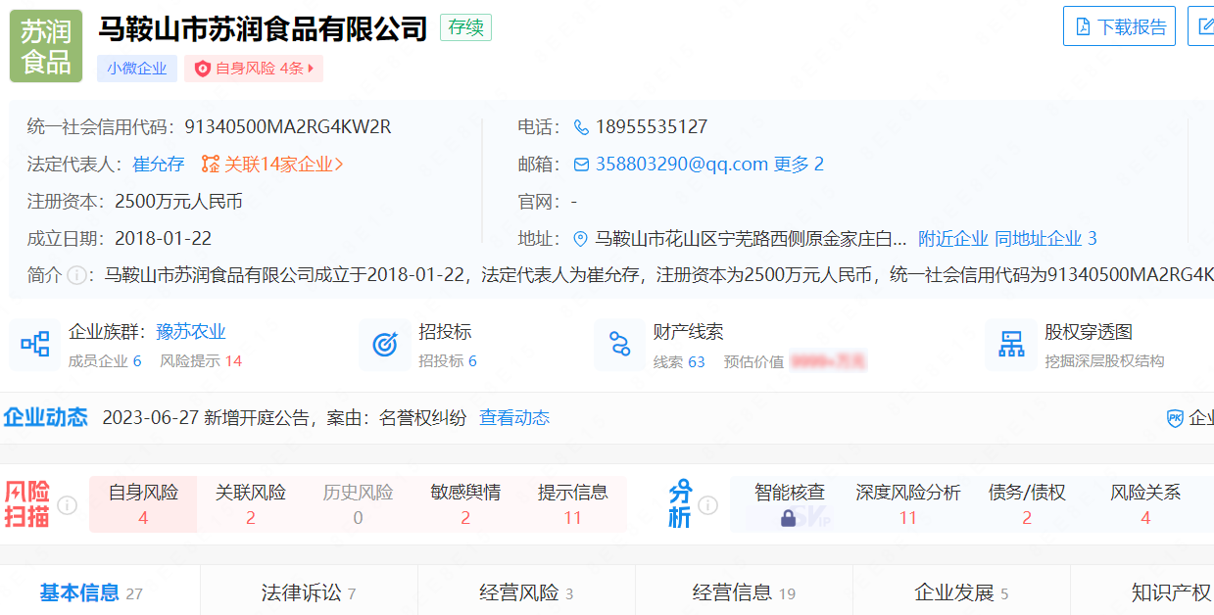1214x615 pixels.
Task: Download the company report via 下载报告
Action: click(x=1119, y=26)
